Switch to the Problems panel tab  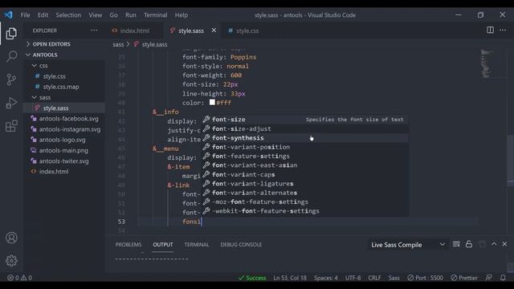click(x=128, y=244)
